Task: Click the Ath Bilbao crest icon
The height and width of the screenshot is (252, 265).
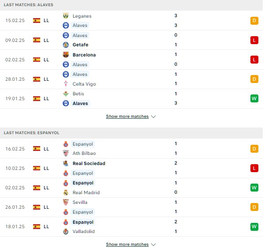Action: pyautogui.click(x=66, y=153)
